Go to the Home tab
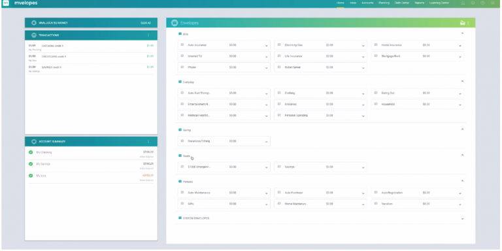The image size is (502, 251). tap(341, 3)
